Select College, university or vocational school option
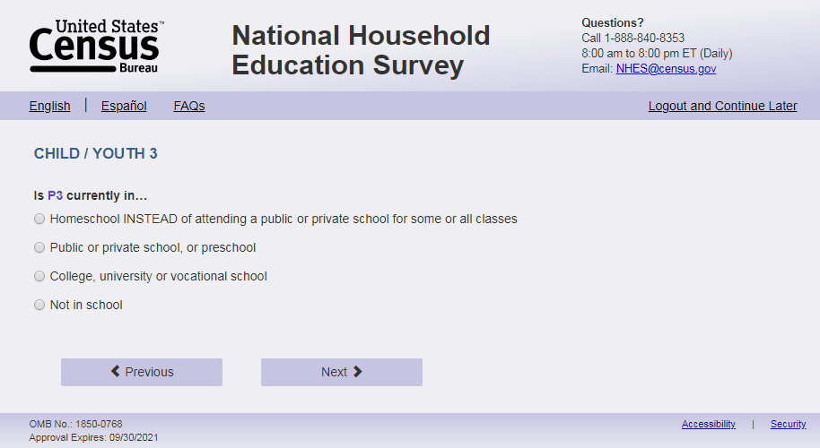 (x=39, y=276)
